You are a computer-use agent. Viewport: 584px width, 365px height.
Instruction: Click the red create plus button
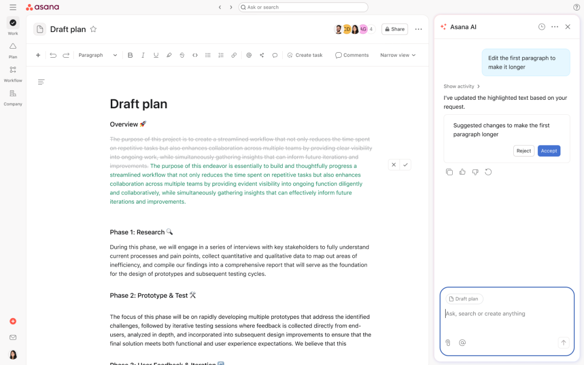[13, 321]
